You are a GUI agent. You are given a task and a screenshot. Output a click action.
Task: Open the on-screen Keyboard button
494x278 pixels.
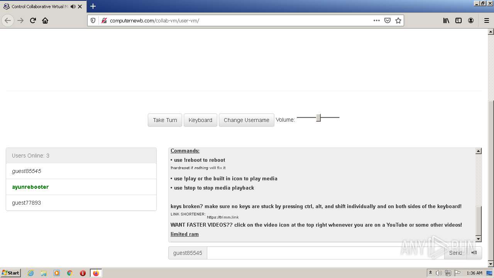coord(200,120)
